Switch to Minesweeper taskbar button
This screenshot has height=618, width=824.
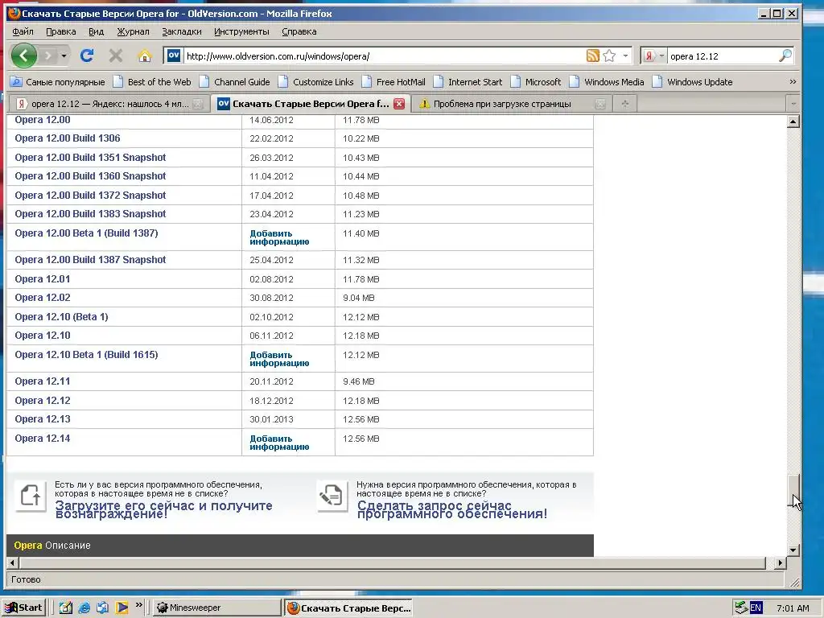(x=216, y=608)
